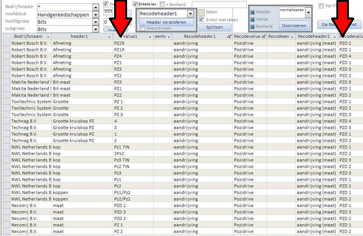Open filter arrow on header1 column

click(109, 37)
